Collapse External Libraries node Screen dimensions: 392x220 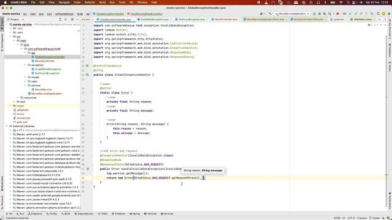click(7, 127)
